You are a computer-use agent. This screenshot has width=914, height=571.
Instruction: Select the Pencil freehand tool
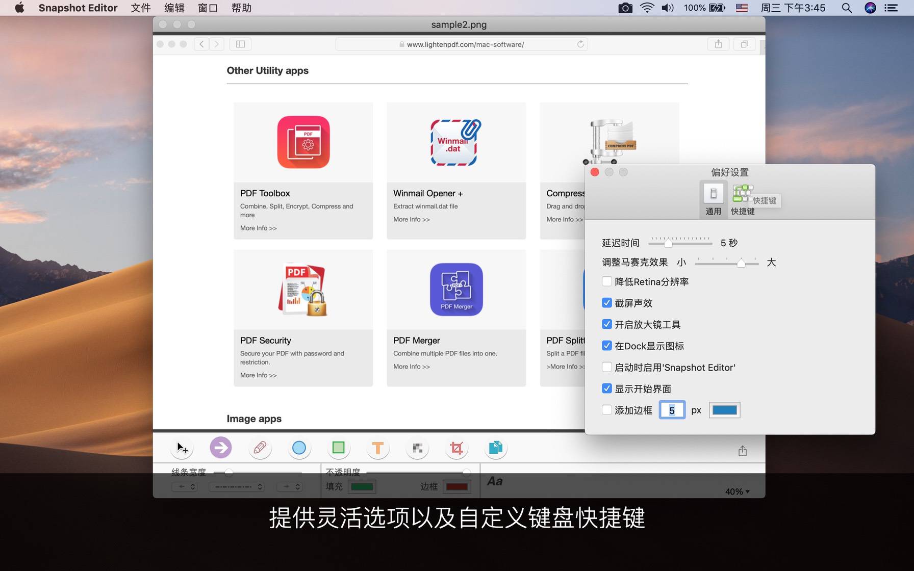tap(260, 448)
